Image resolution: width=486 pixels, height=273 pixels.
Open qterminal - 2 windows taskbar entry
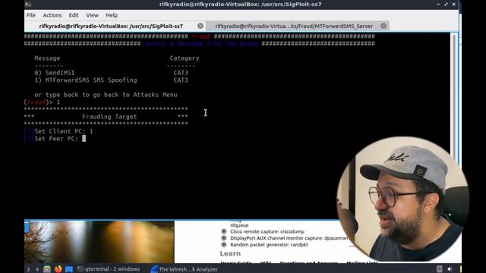click(x=109, y=269)
